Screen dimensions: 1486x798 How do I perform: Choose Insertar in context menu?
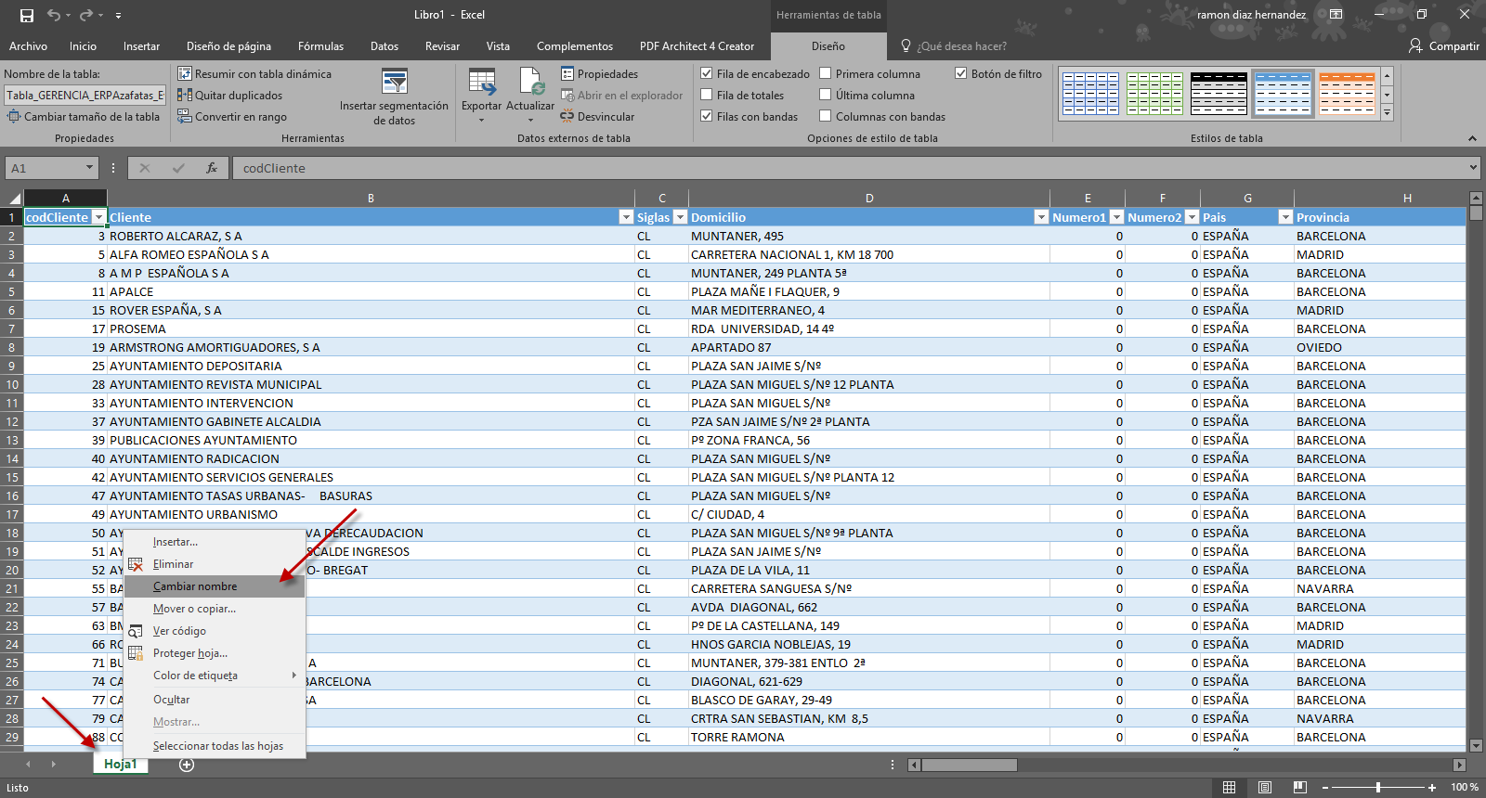click(x=215, y=542)
